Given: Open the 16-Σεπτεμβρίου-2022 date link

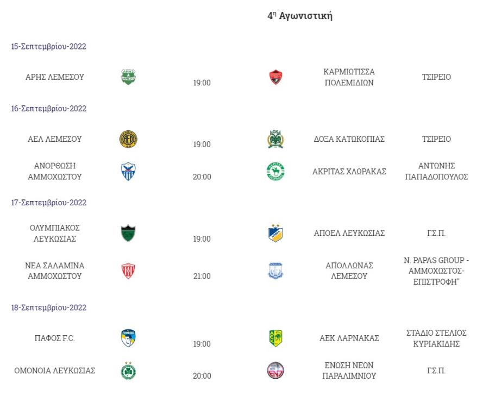Looking at the screenshot, I should click(x=49, y=109).
